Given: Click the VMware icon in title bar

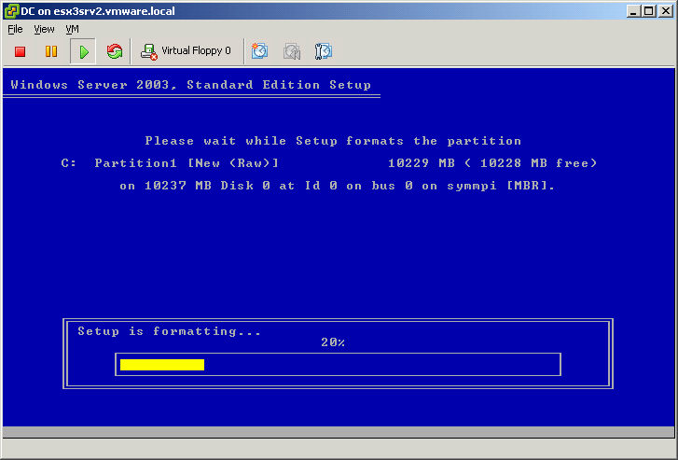Looking at the screenshot, I should point(9,10).
